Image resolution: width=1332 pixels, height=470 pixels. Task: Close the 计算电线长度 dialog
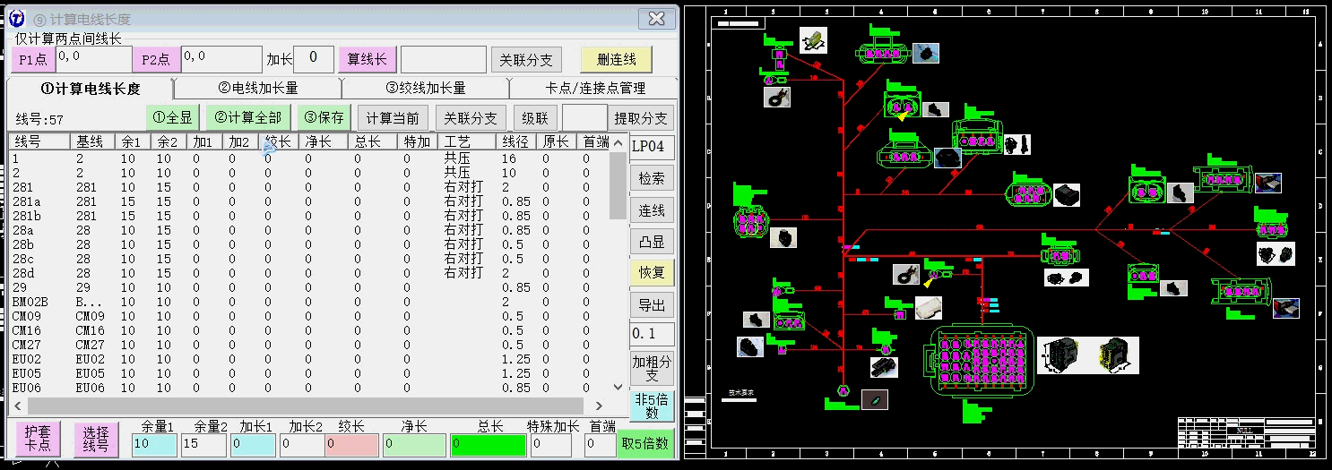pyautogui.click(x=656, y=18)
